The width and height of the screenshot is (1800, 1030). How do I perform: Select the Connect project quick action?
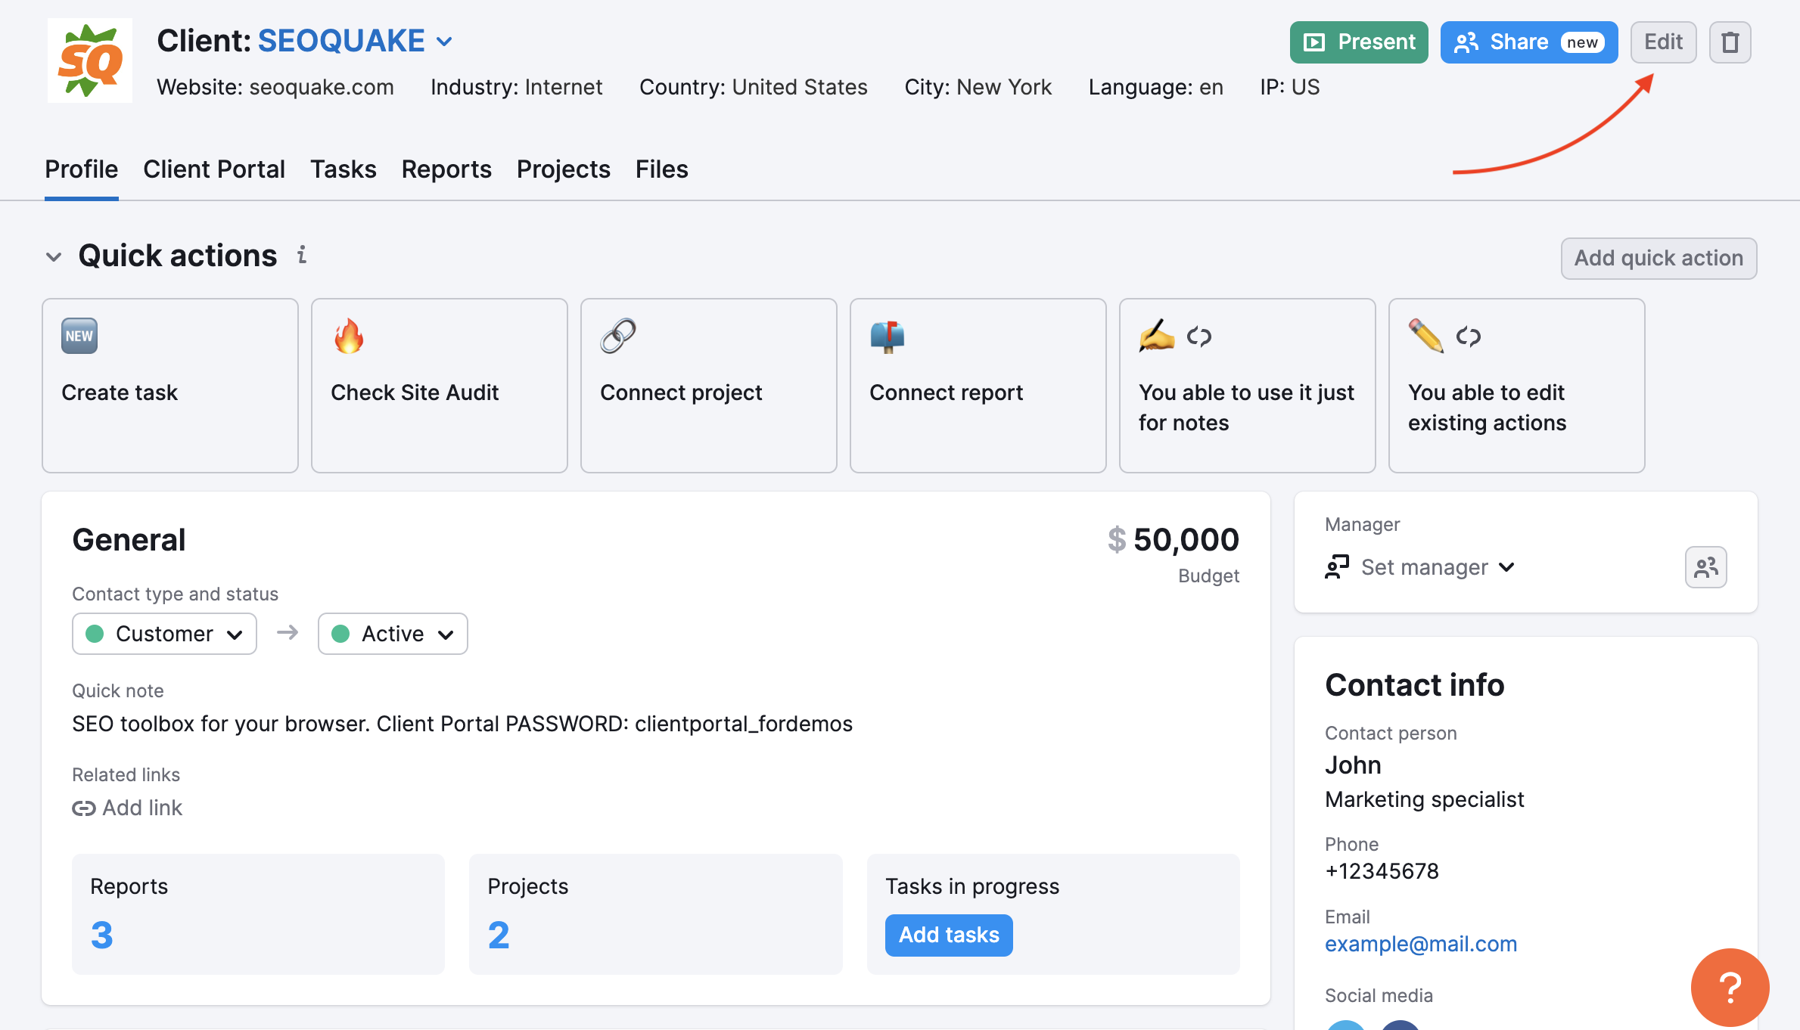pyautogui.click(x=709, y=386)
